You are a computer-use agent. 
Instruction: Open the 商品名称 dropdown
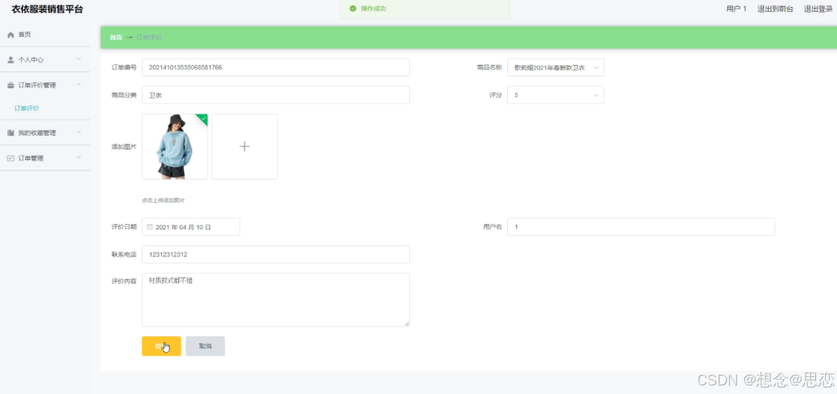(x=555, y=68)
